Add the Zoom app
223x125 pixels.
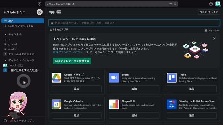click(134, 89)
